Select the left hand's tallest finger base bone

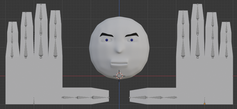click(x=41, y=46)
